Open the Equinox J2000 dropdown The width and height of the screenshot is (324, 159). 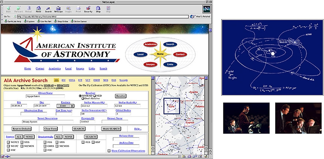[65, 106]
